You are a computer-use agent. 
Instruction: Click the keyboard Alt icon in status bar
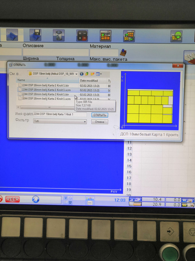point(90,200)
